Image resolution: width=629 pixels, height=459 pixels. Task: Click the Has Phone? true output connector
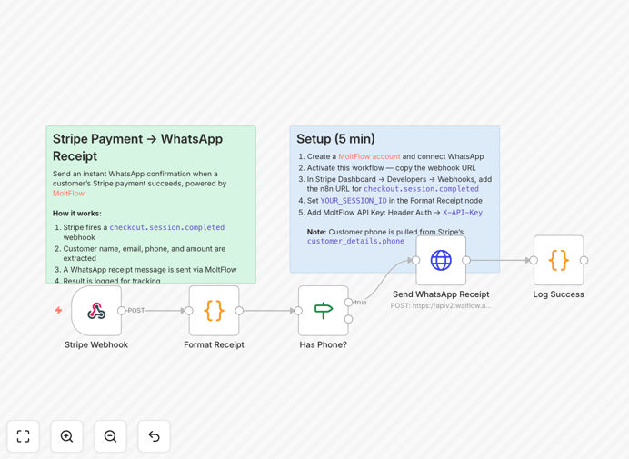point(349,302)
